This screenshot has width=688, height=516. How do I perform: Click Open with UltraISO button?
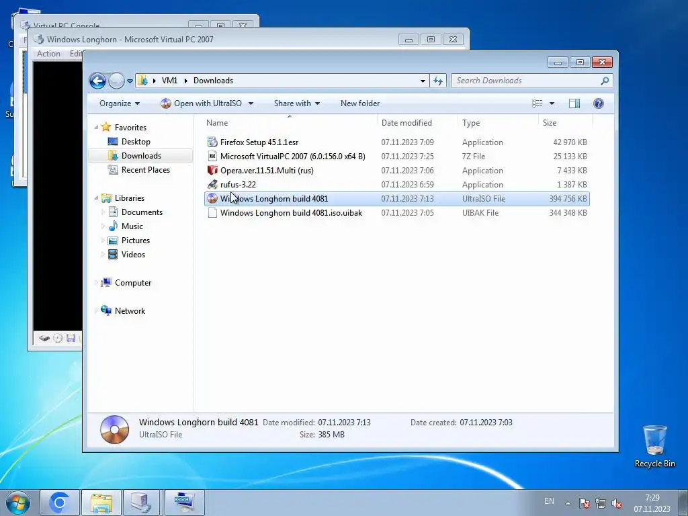click(x=202, y=103)
